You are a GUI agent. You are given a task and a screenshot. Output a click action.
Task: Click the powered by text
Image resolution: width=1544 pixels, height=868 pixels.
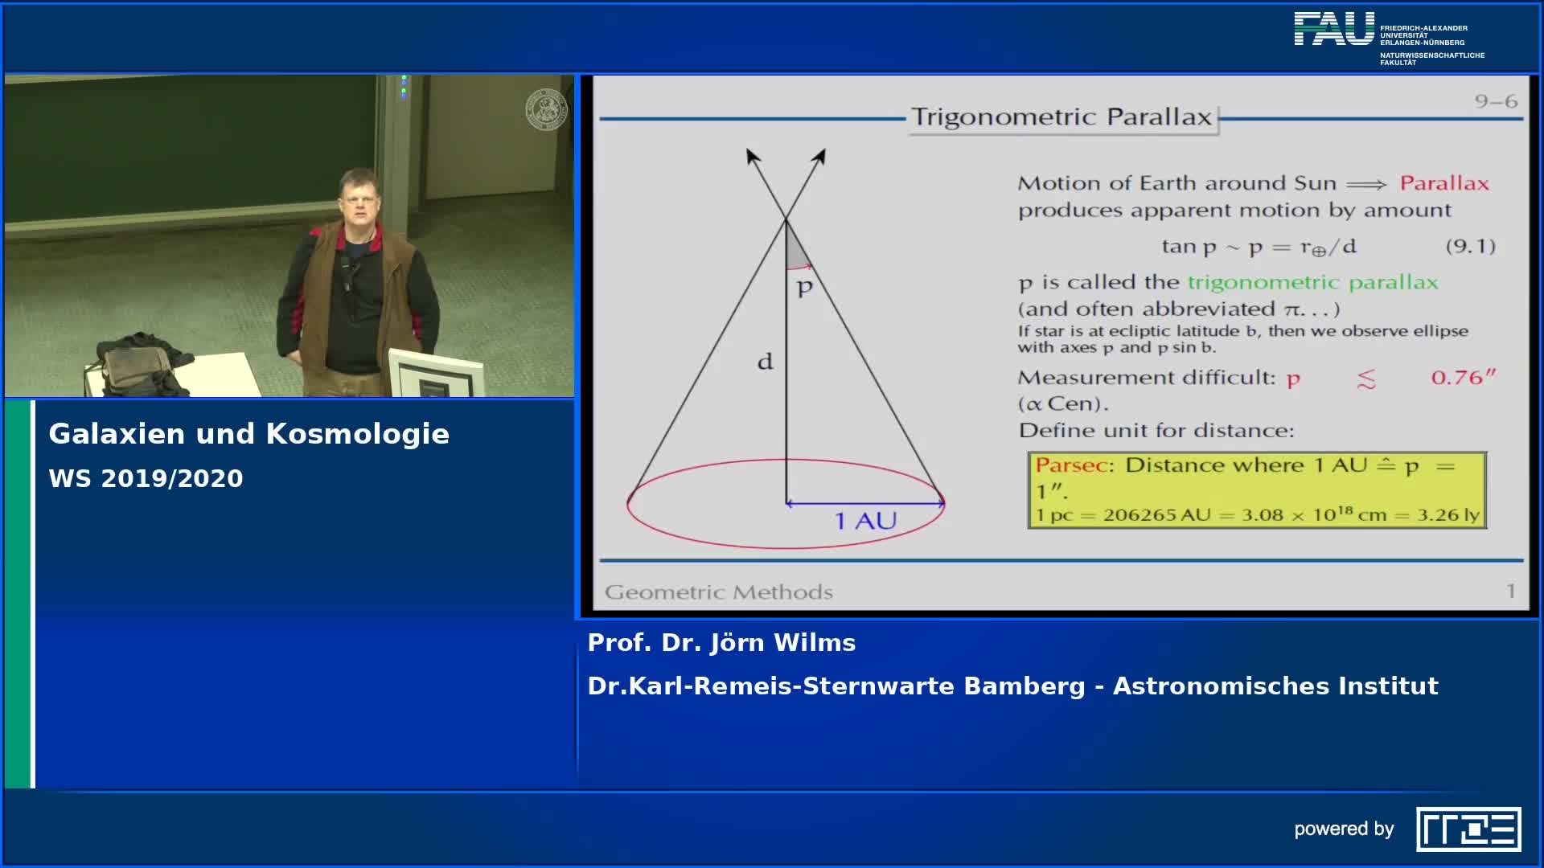click(1343, 829)
